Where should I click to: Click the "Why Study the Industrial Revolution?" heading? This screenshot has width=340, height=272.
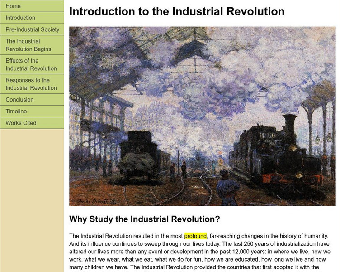144,219
